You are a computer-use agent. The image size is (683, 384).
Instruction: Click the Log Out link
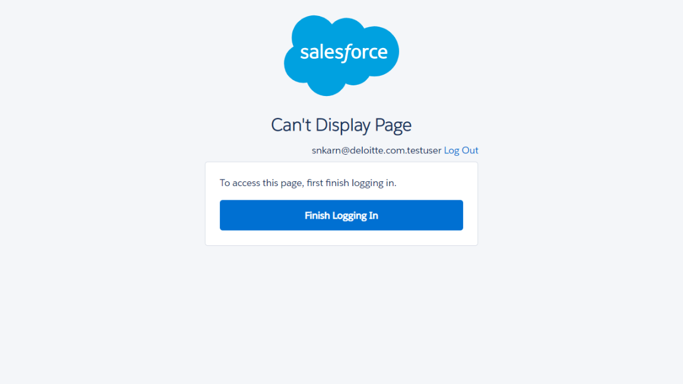click(461, 151)
